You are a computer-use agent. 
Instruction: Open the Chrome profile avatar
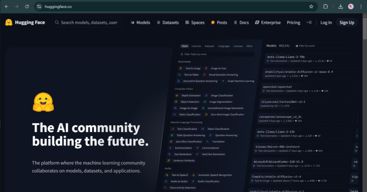click(x=351, y=6)
